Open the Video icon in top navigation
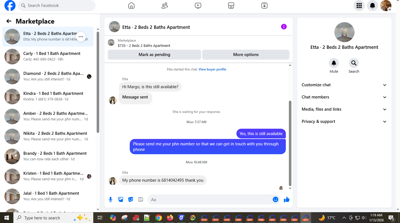The image size is (400, 223). click(x=198, y=6)
